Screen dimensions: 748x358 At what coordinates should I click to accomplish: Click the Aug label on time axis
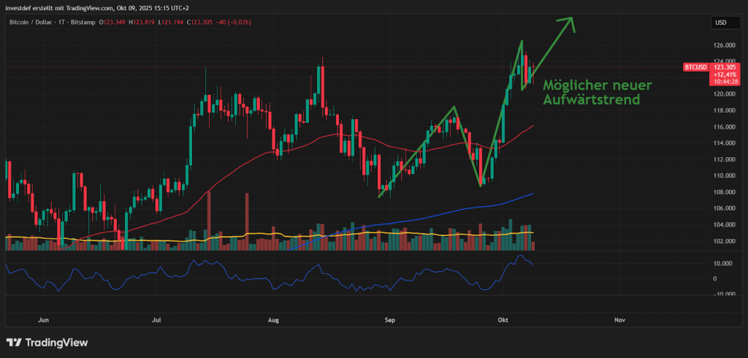point(274,320)
